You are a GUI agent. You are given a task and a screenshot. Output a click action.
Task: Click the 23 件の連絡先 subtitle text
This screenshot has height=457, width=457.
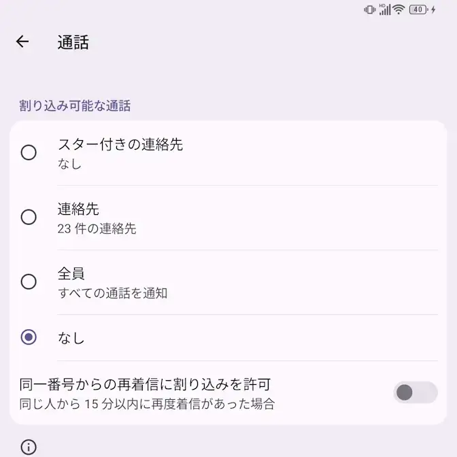tap(97, 229)
